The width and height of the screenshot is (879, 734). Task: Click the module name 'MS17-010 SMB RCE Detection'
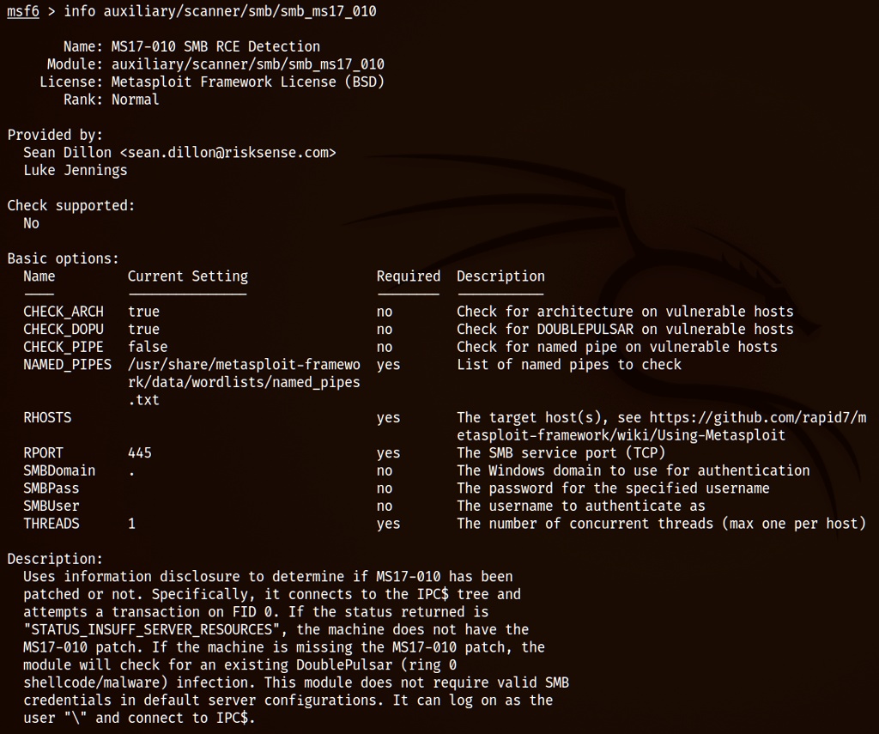(x=215, y=46)
